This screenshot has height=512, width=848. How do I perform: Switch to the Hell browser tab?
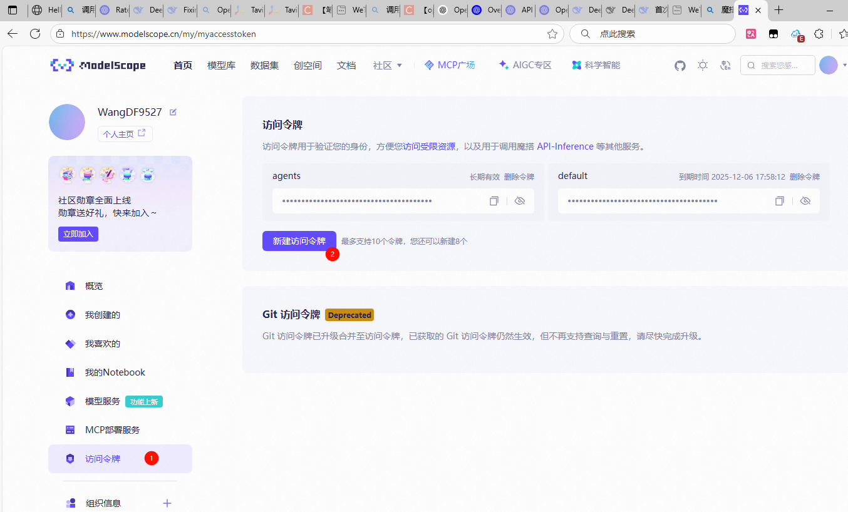tap(46, 10)
